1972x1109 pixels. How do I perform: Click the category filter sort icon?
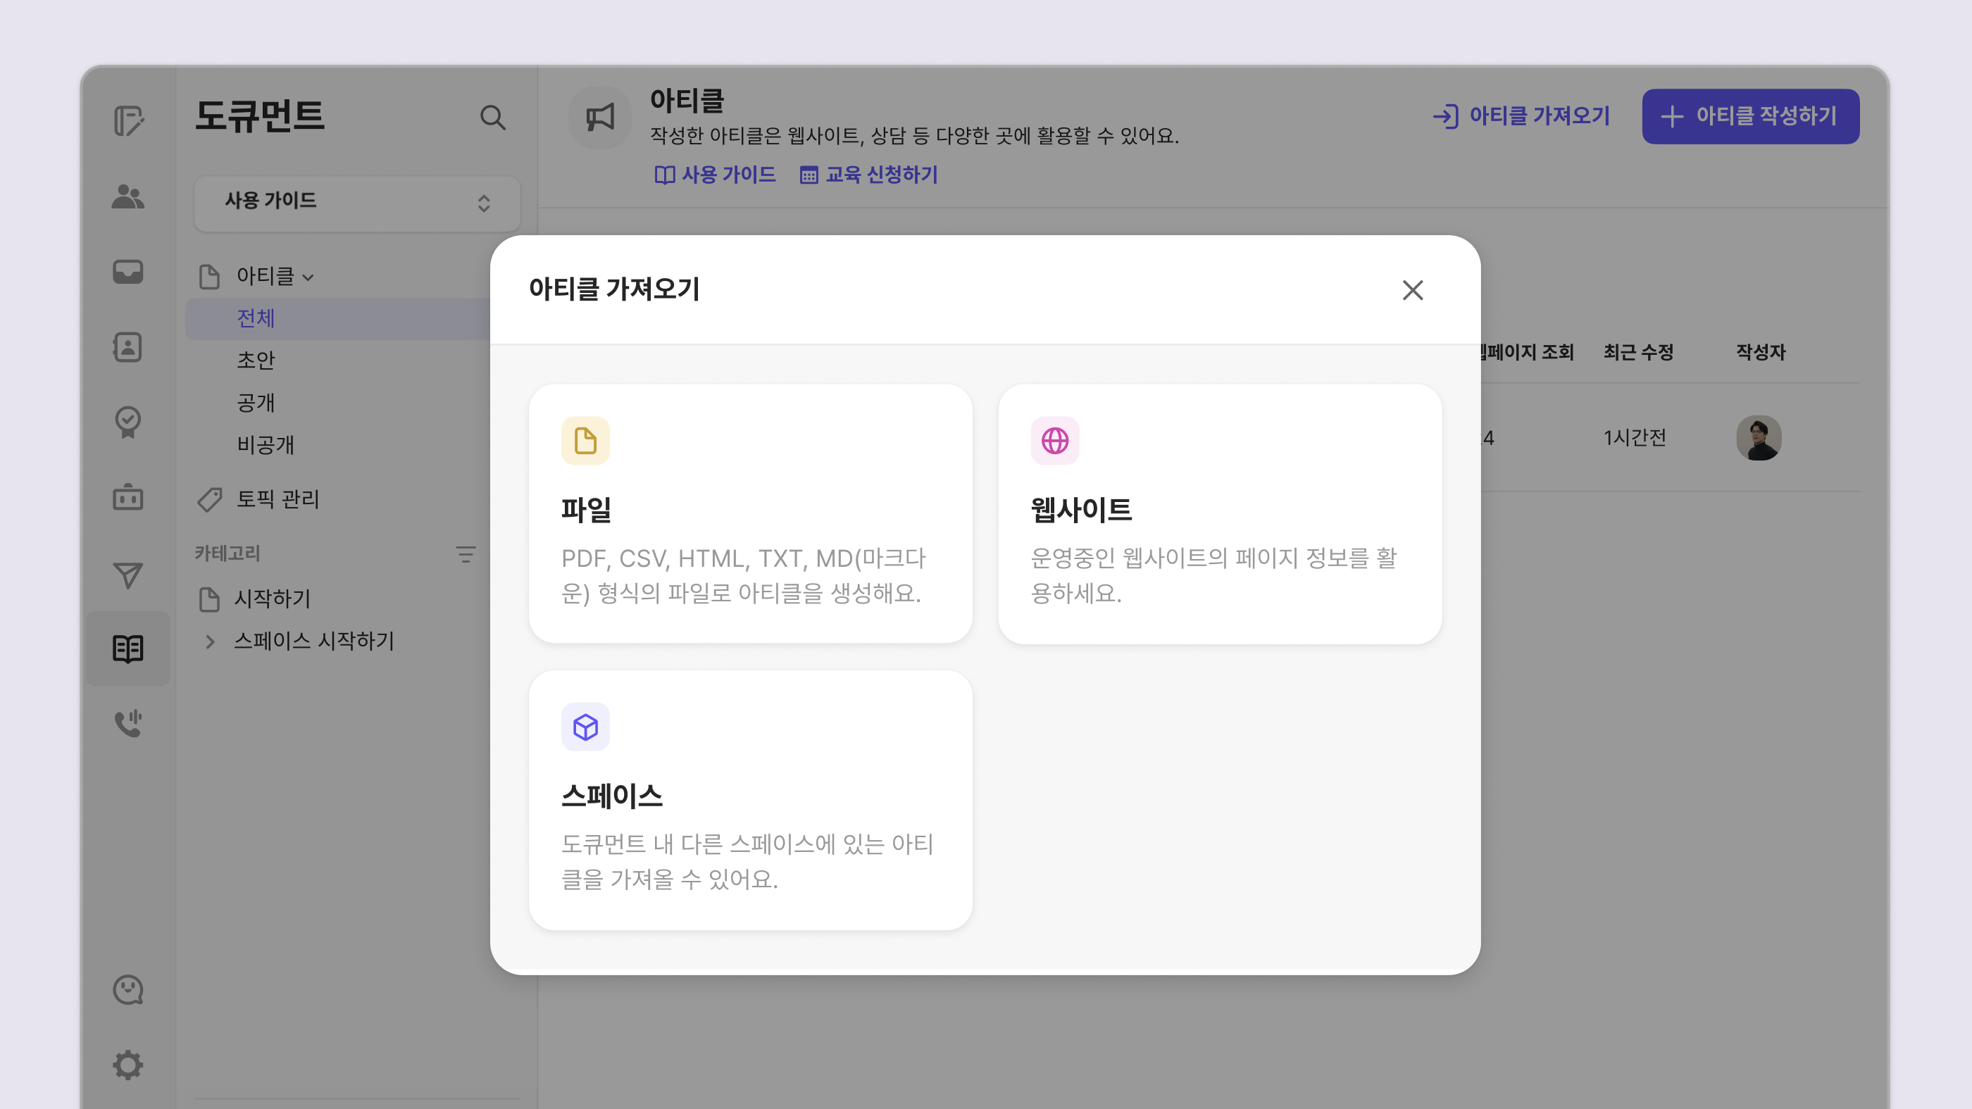pos(466,554)
